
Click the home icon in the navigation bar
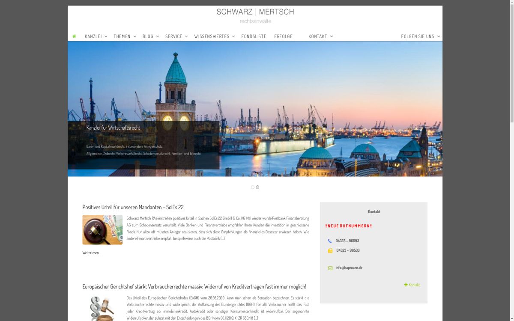coord(75,36)
